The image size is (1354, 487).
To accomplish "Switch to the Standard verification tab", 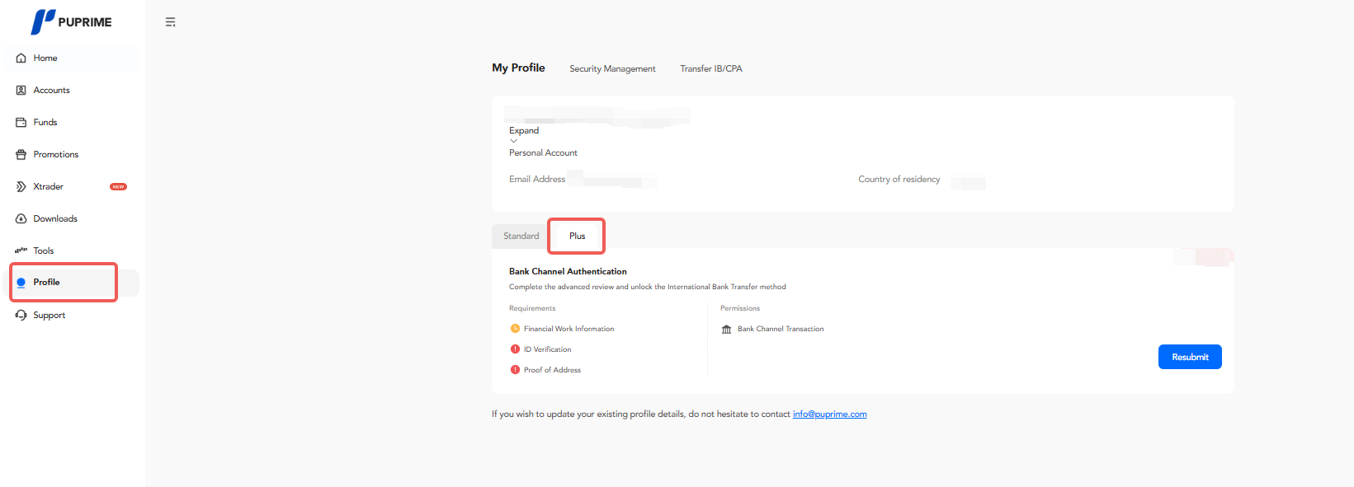I will pyautogui.click(x=521, y=236).
